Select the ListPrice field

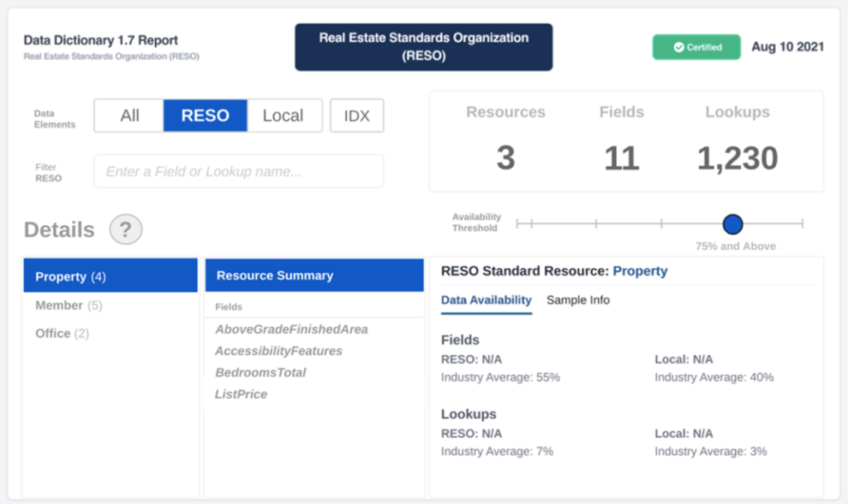[x=241, y=394]
